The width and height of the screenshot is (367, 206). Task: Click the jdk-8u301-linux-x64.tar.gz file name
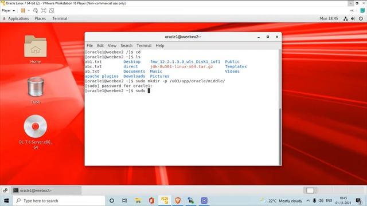pos(182,66)
